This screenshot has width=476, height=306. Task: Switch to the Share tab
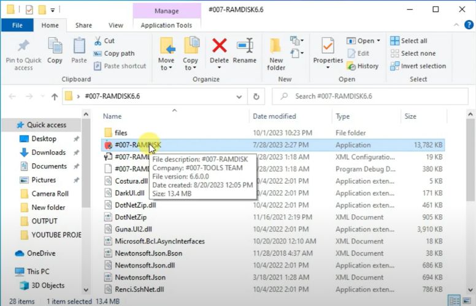point(83,26)
